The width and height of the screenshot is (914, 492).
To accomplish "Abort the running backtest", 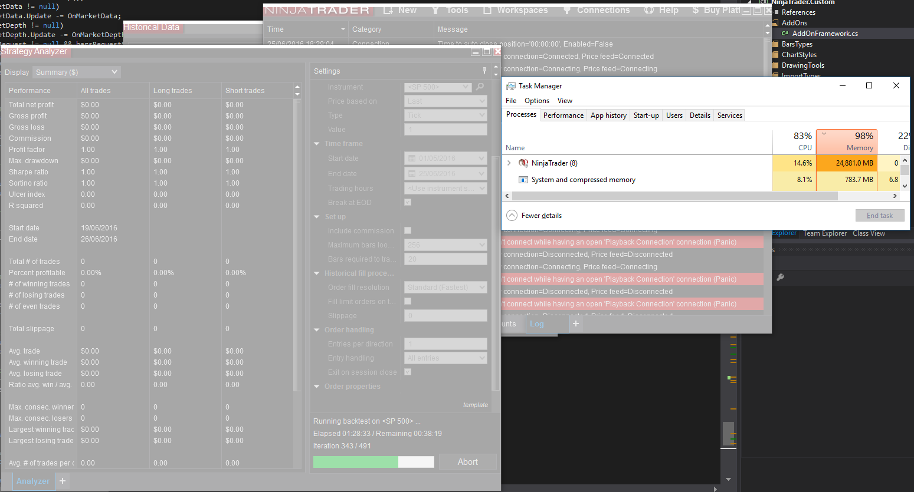I will point(468,462).
